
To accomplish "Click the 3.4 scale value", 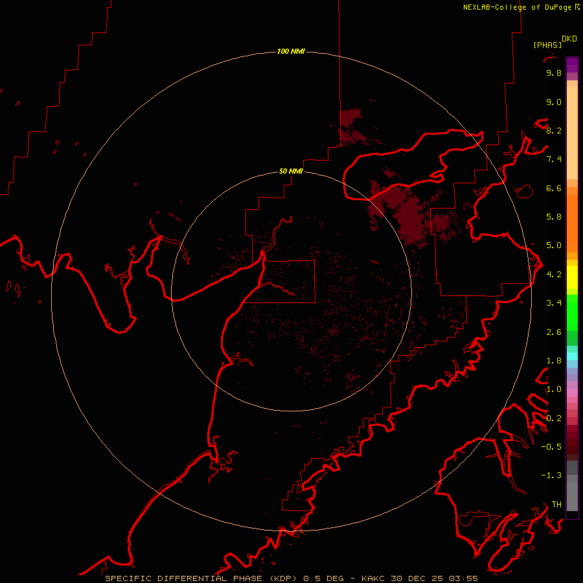I will click(x=554, y=303).
